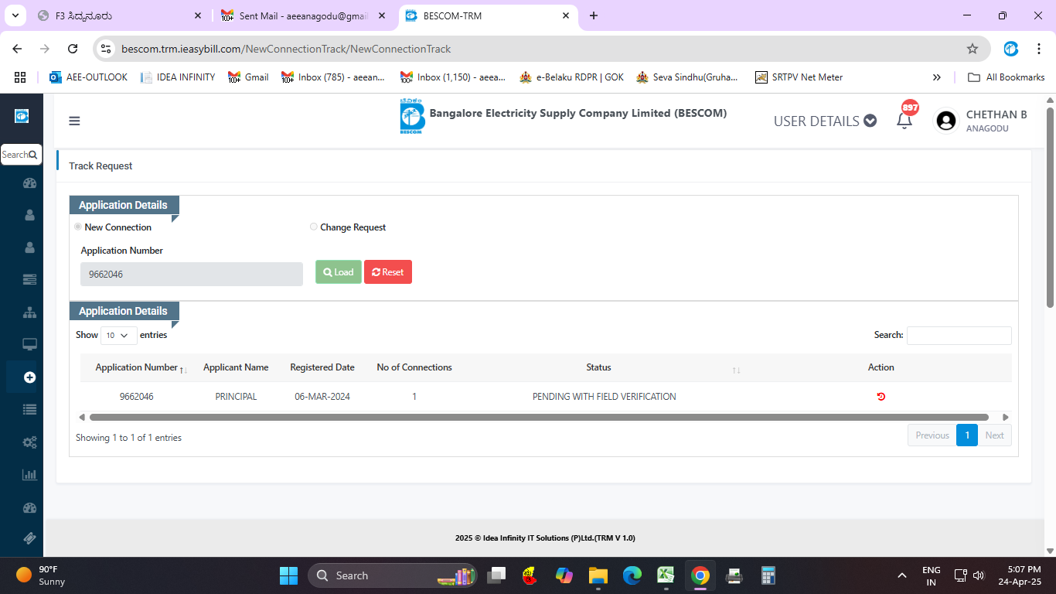Open the tab search chevron in Chrome
The image size is (1056, 594).
[x=16, y=15]
